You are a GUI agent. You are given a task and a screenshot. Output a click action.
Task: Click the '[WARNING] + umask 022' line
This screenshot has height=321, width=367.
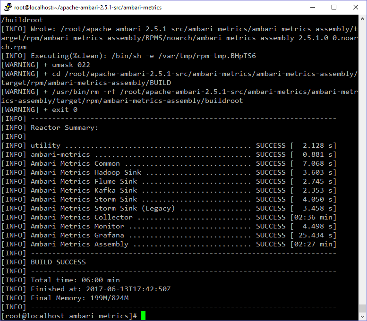pyautogui.click(x=46, y=65)
